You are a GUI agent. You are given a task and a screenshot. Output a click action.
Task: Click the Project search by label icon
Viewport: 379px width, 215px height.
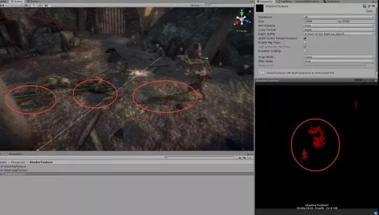pyautogui.click(x=244, y=158)
